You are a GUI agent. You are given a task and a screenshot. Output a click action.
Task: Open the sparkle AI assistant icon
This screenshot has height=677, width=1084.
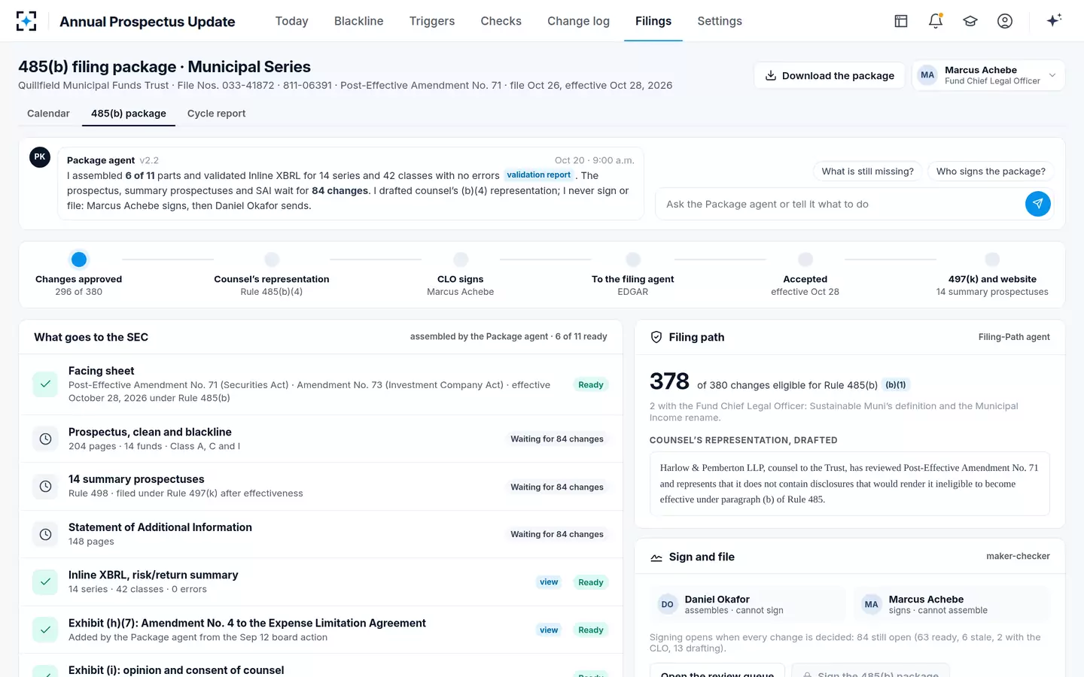point(1054,20)
